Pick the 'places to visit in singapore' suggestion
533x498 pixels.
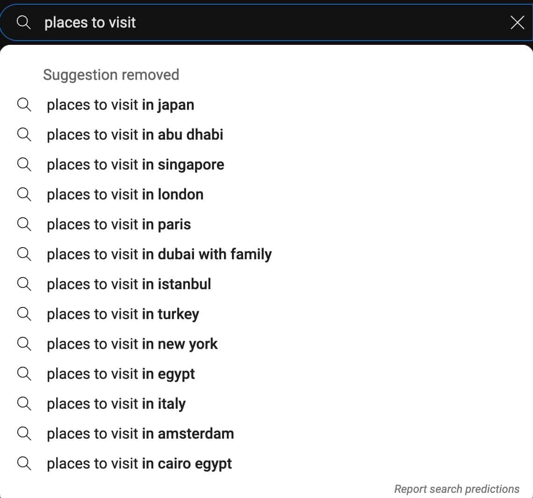266,164
